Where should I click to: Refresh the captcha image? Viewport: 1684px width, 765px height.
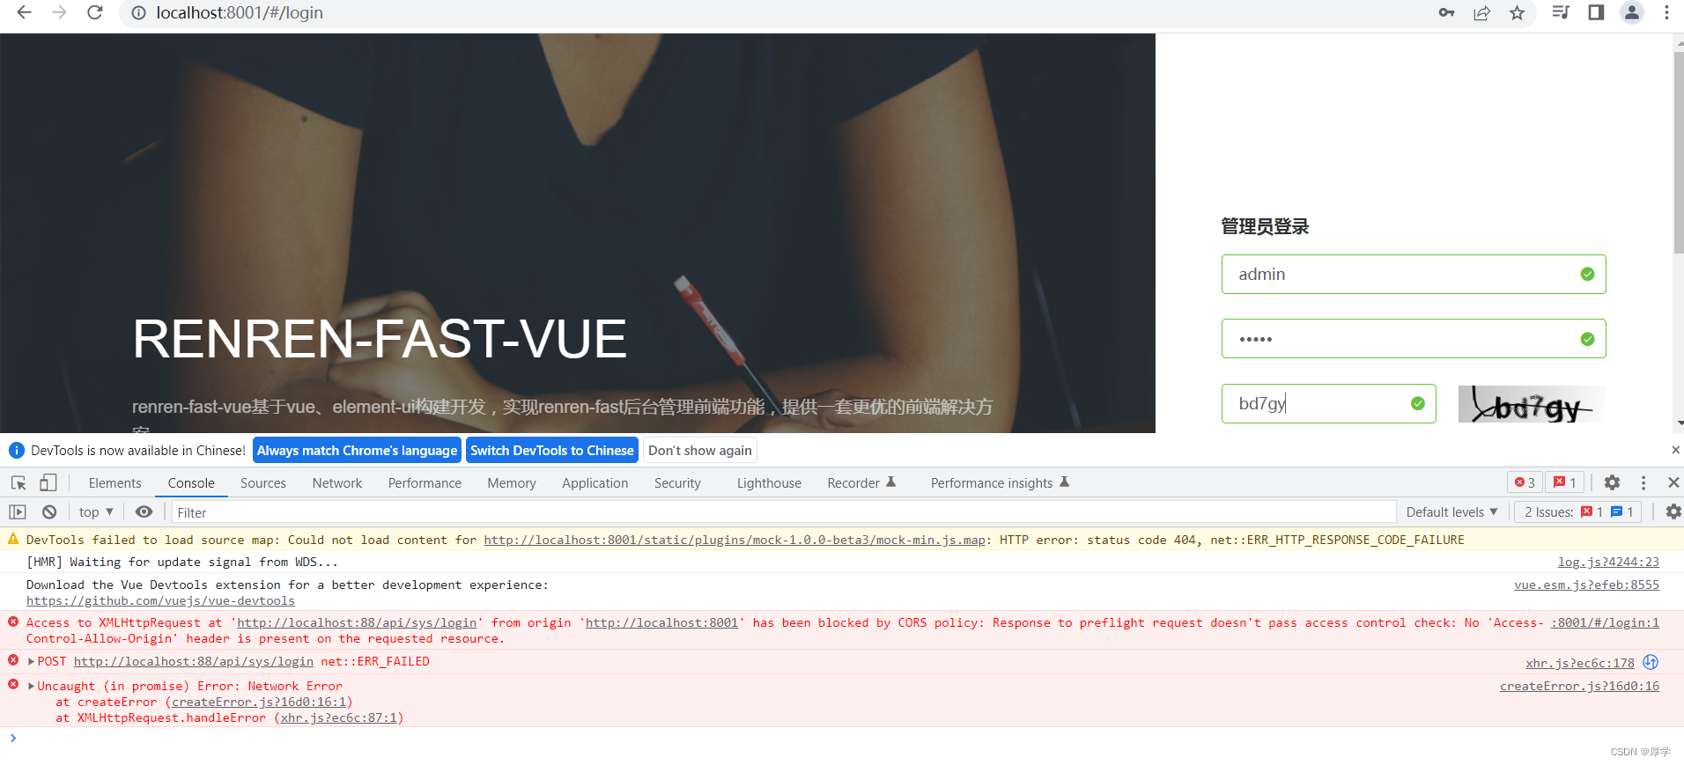[x=1533, y=404]
